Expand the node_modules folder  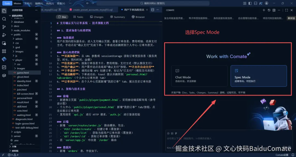click(x=22, y=30)
